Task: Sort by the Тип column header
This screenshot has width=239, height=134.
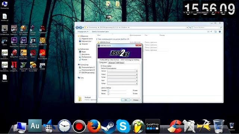Action: pos(146,35)
